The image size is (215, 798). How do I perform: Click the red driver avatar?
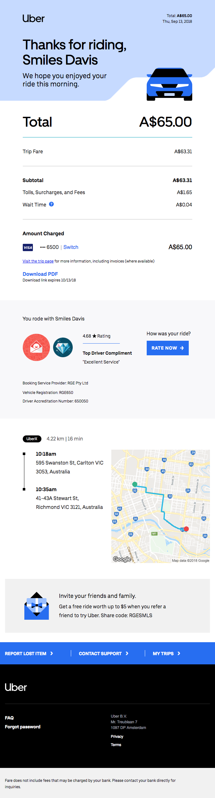click(36, 347)
